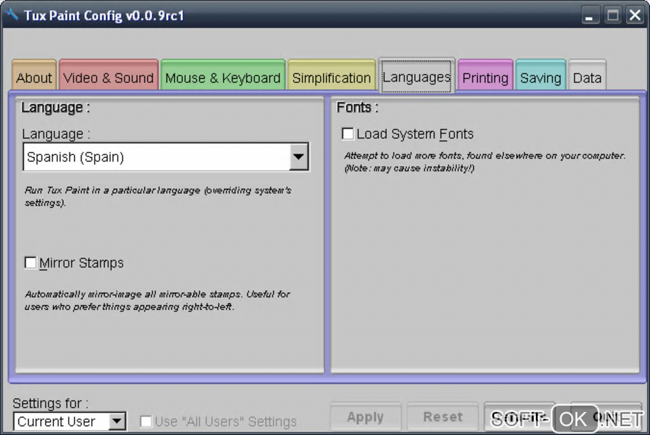
Task: Select the Languages tab
Action: pos(417,75)
